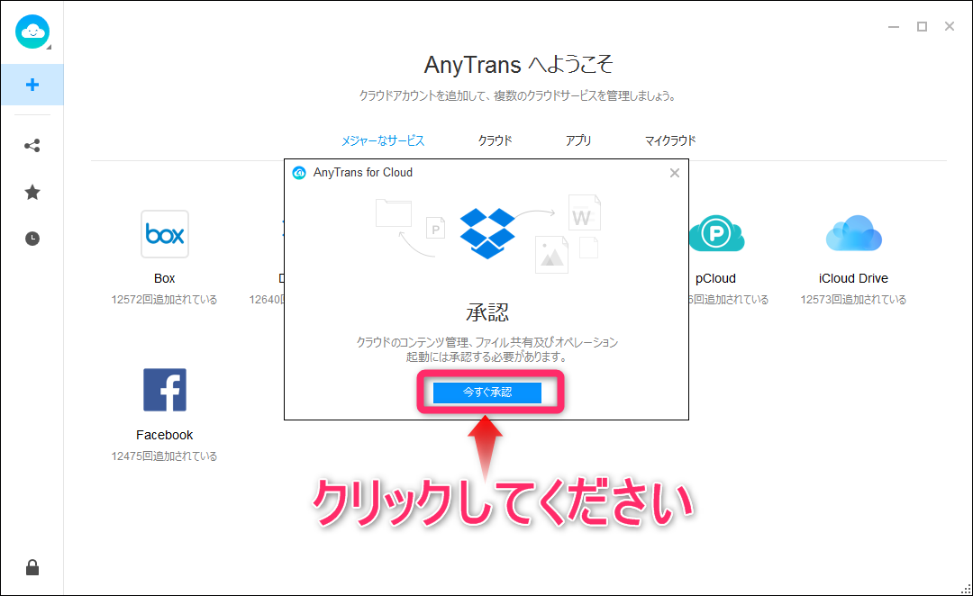Open the share icon in sidebar
The width and height of the screenshot is (973, 596).
click(32, 146)
